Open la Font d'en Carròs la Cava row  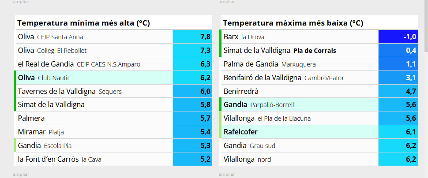[x=113, y=159]
